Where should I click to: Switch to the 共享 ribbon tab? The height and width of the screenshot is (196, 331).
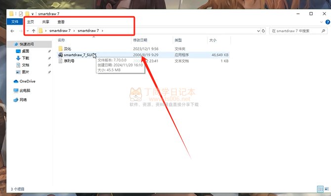[45, 22]
